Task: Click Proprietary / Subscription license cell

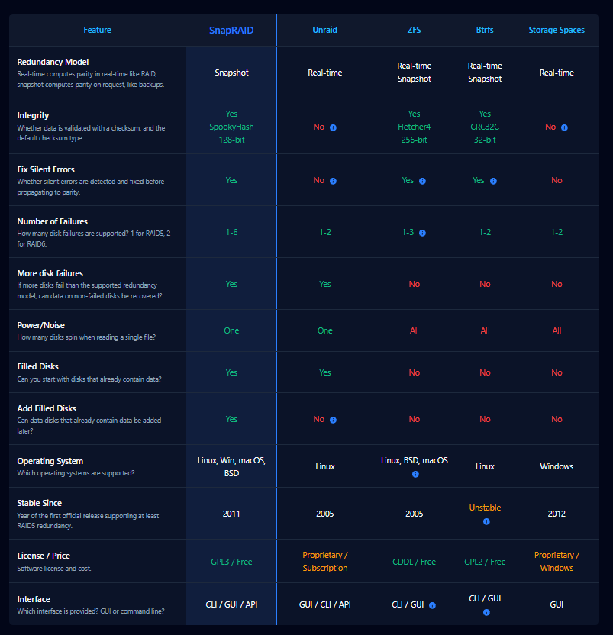Action: [x=325, y=562]
